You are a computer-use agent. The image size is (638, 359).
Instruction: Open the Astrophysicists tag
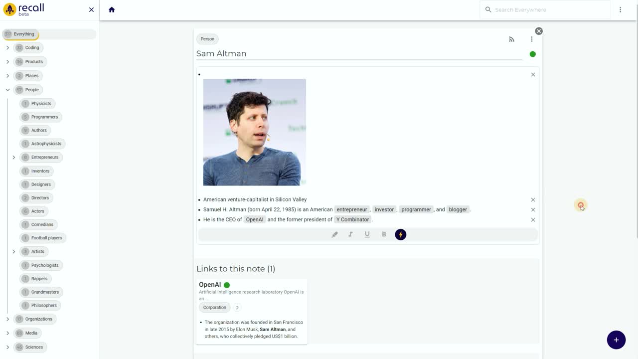point(42,144)
